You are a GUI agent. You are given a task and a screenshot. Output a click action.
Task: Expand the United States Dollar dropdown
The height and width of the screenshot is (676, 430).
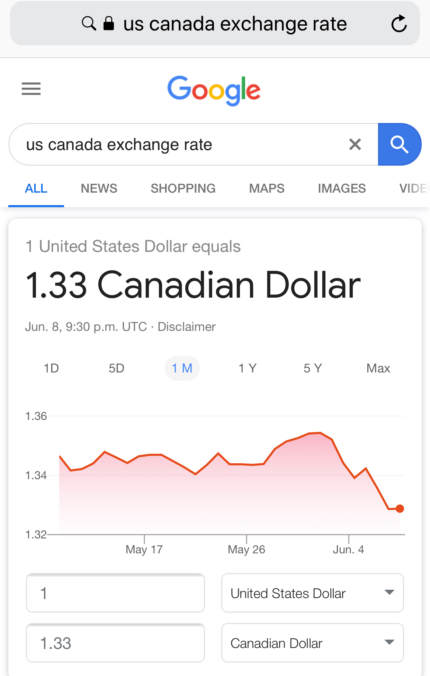tap(313, 593)
